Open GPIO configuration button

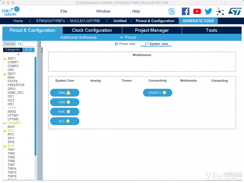coord(65,102)
